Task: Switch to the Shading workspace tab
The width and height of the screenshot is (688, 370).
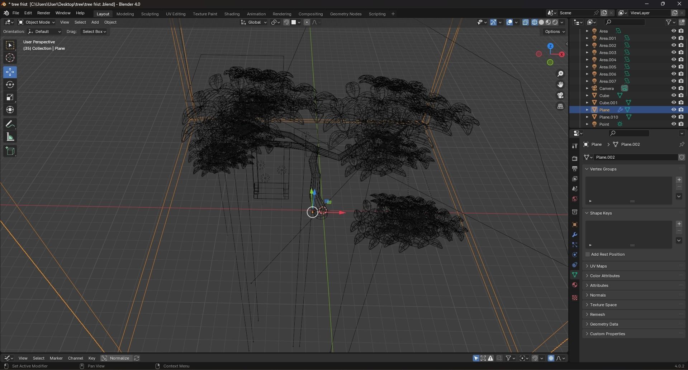Action: coord(232,14)
